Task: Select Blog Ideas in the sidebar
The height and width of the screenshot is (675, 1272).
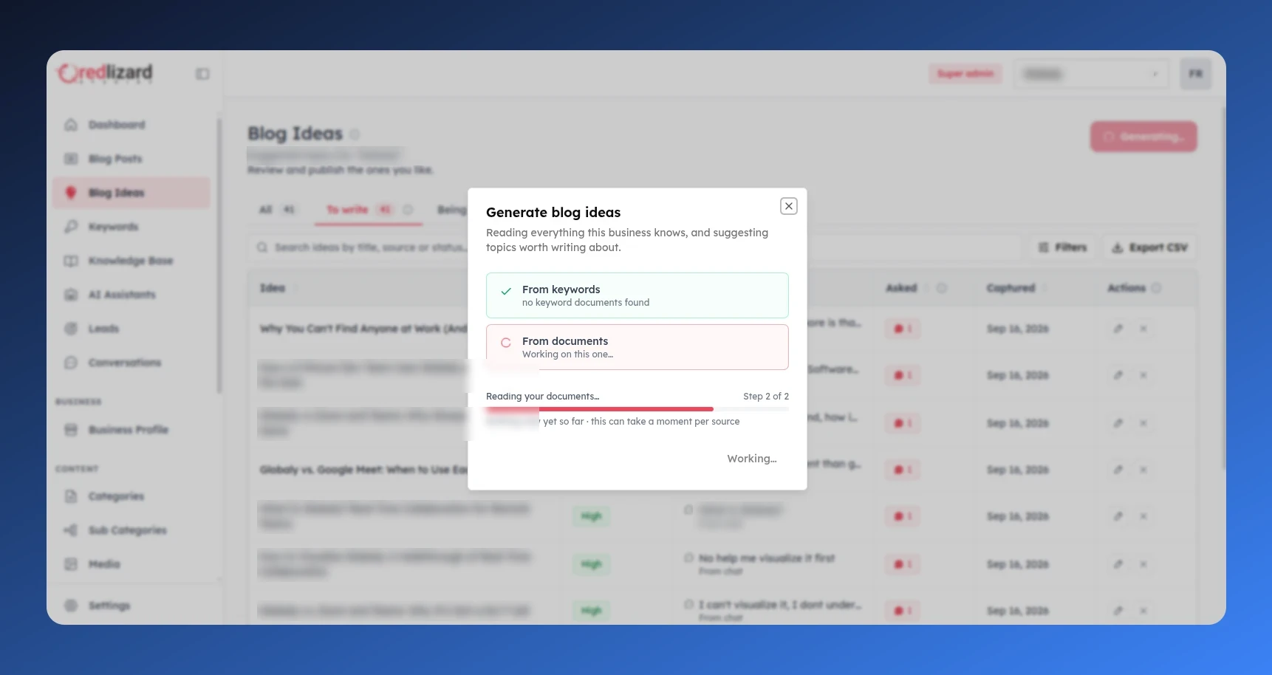Action: [131, 193]
